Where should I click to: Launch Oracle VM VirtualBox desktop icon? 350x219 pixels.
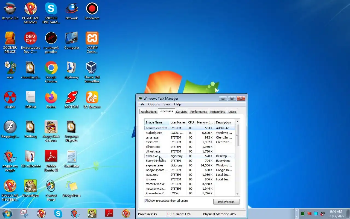coord(92,73)
